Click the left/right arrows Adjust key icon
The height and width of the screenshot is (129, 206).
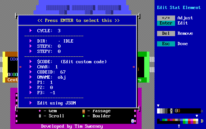pyautogui.click(x=166, y=18)
